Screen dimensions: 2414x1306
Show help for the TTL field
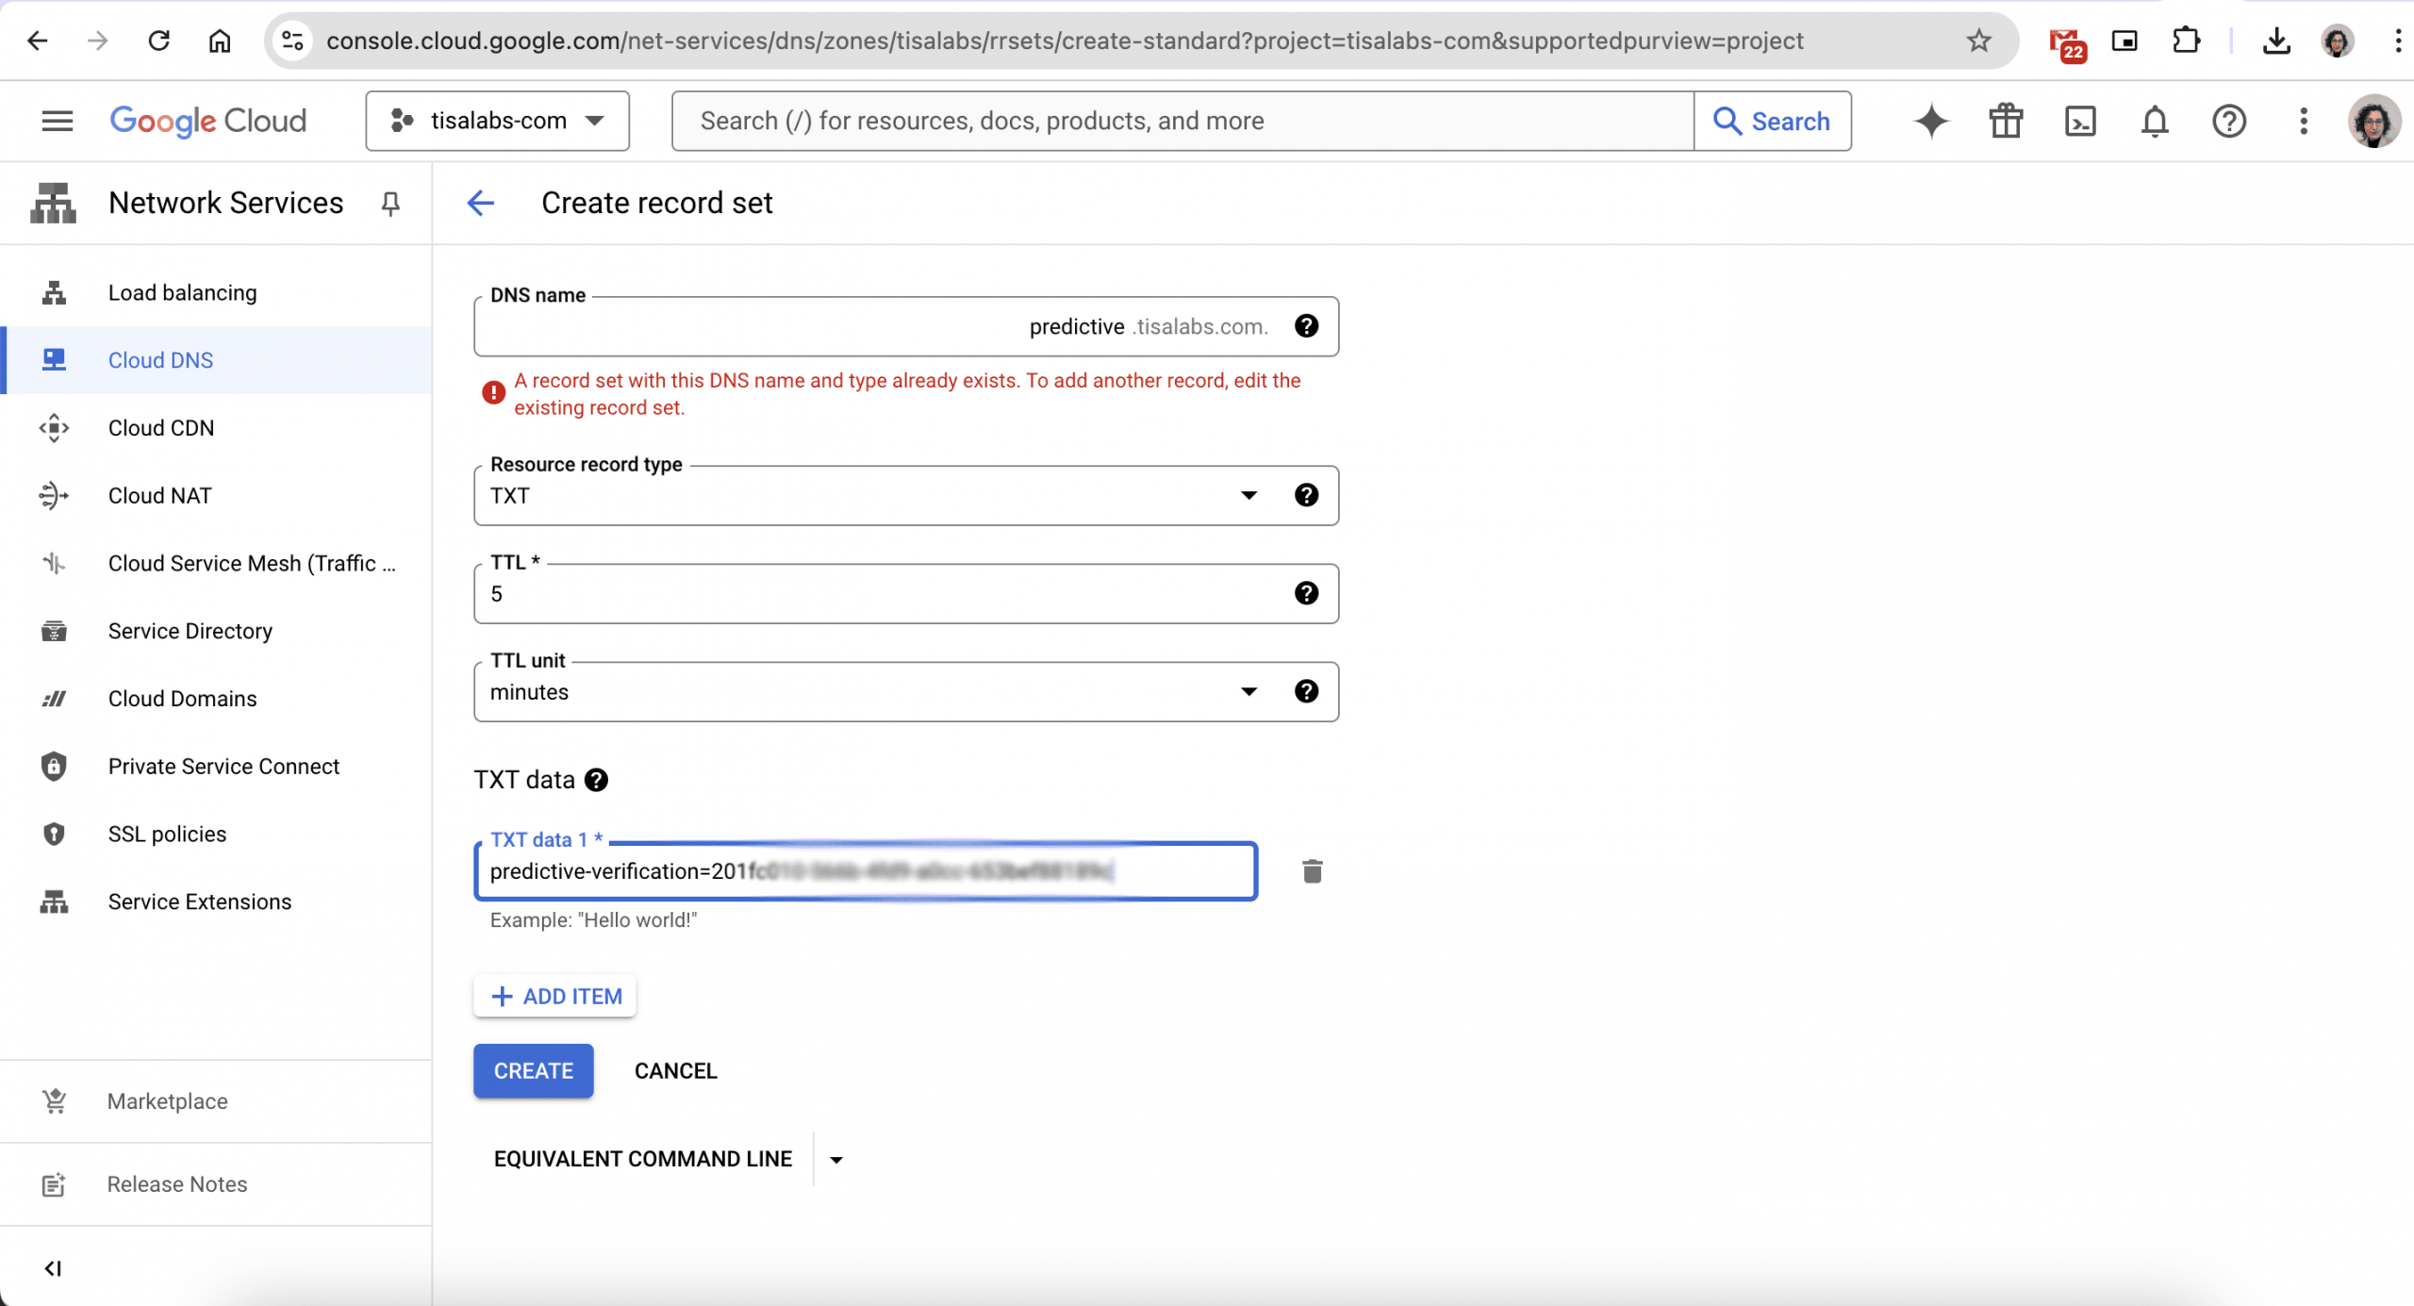(x=1306, y=594)
